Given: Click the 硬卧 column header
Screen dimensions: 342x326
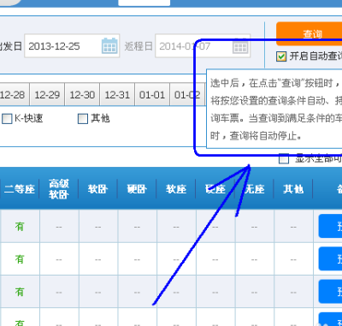Looking at the screenshot, I should click(x=137, y=189).
